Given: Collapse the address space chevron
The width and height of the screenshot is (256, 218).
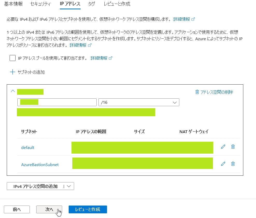Looking at the screenshot, I should coord(13,91).
